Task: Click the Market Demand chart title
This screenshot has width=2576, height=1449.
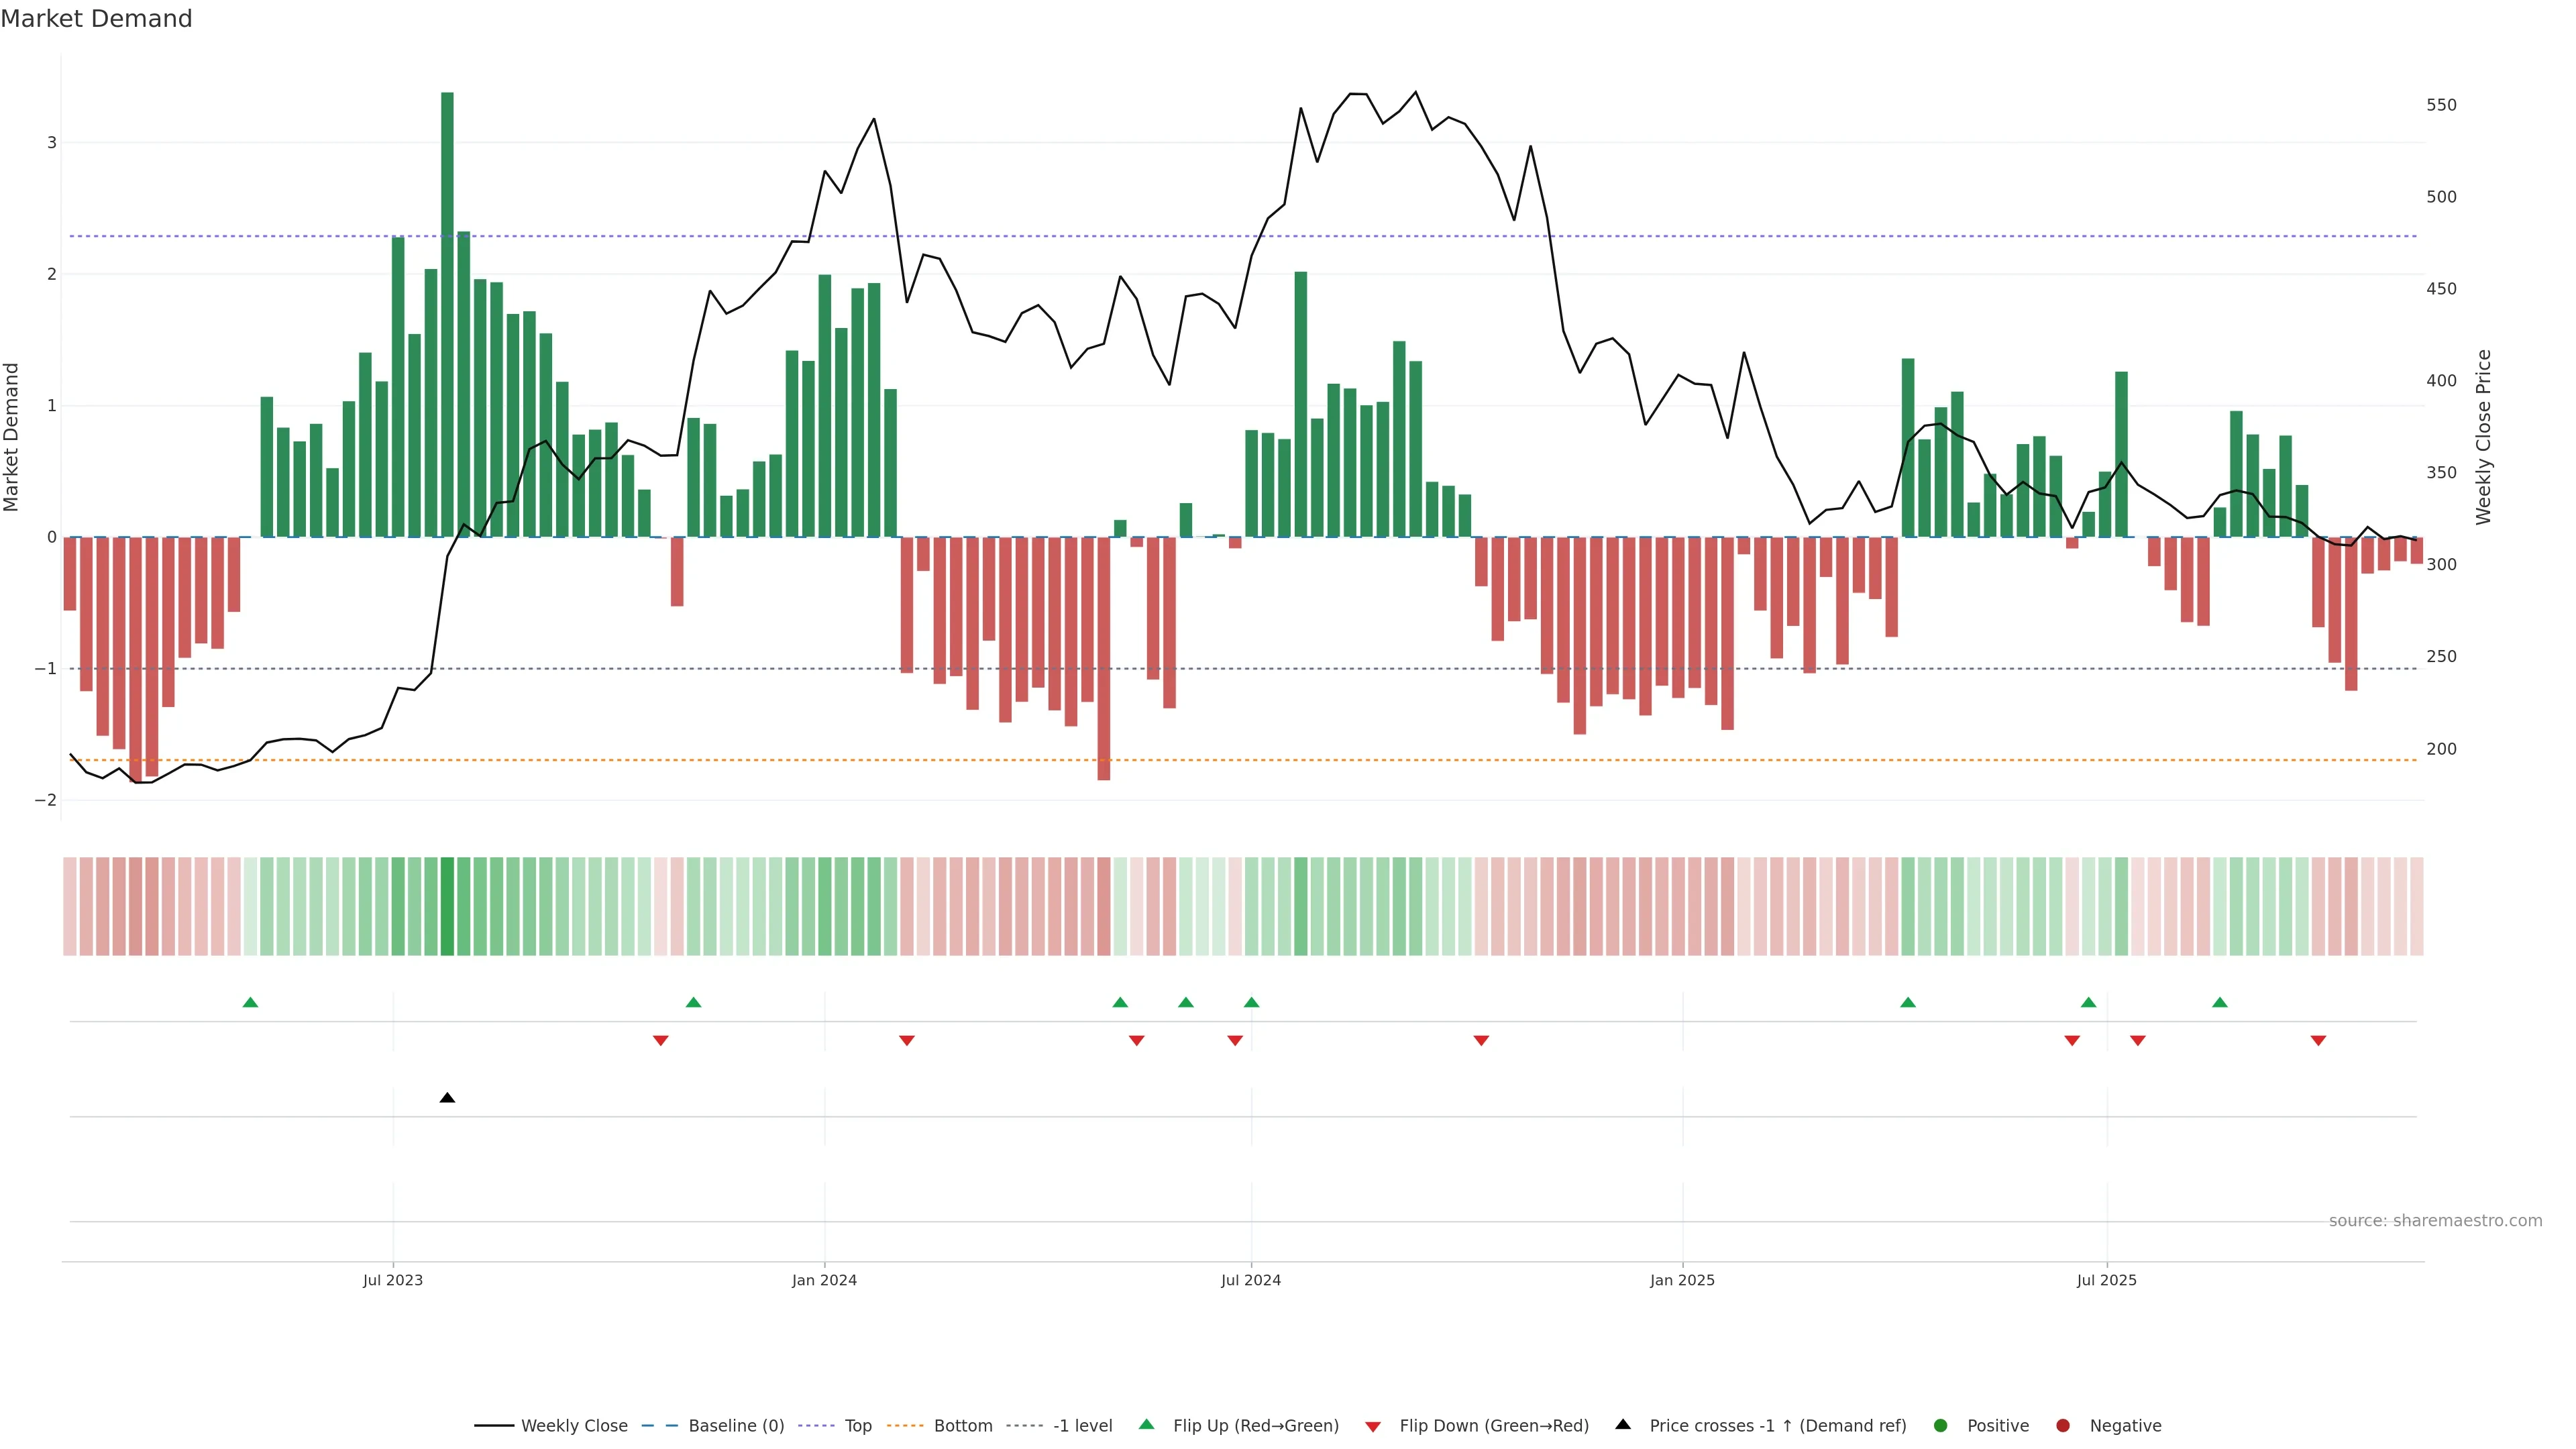Action: click(x=96, y=19)
